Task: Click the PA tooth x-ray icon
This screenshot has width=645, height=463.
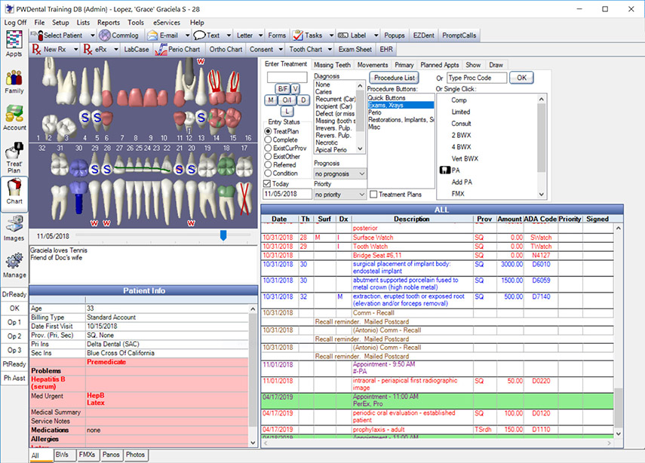Action: [444, 170]
